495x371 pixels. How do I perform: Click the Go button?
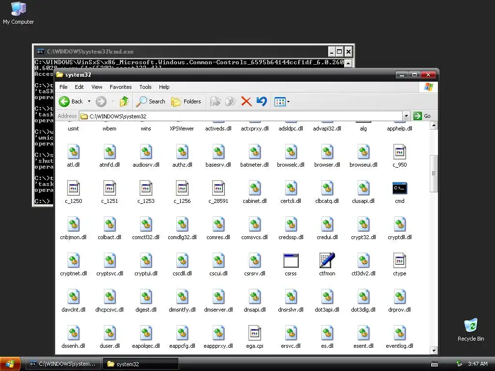tap(422, 116)
